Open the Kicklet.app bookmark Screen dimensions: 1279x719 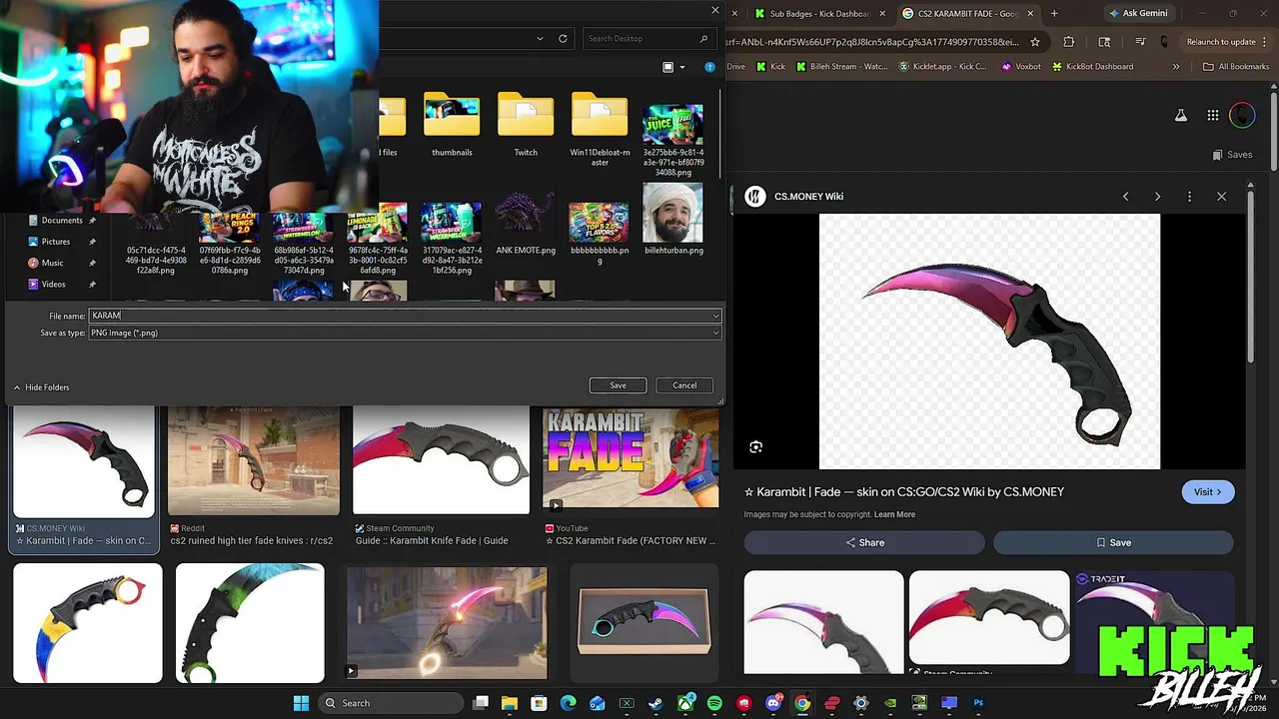coord(941,67)
